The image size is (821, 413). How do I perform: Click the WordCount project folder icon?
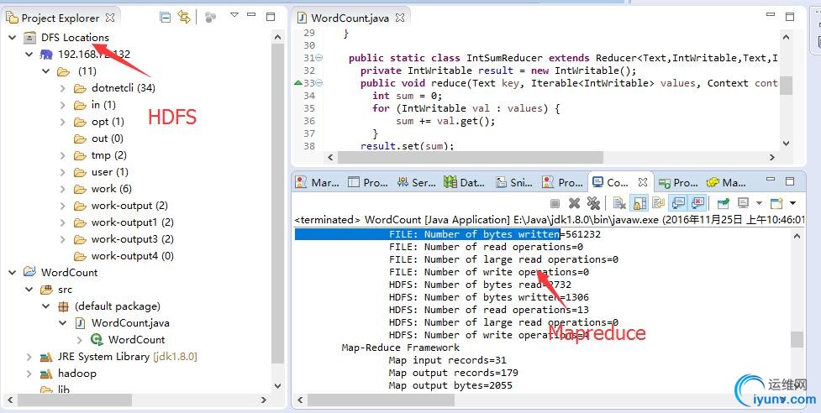(x=30, y=272)
